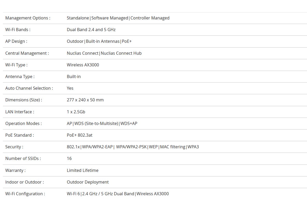Click the AP Design row value
This screenshot has width=307, height=210.
click(99, 41)
